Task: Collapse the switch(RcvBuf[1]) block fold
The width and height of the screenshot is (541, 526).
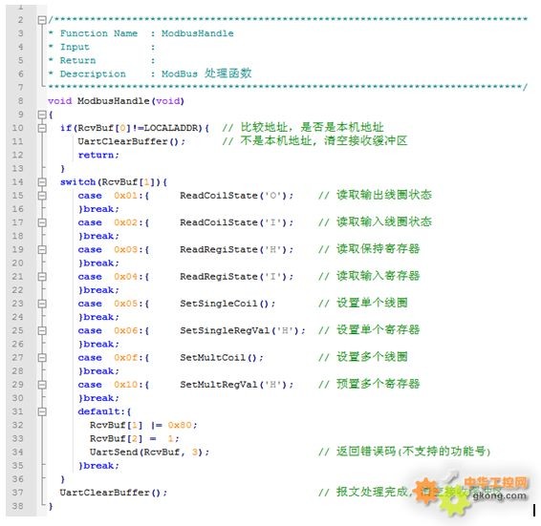Action: click(x=42, y=182)
